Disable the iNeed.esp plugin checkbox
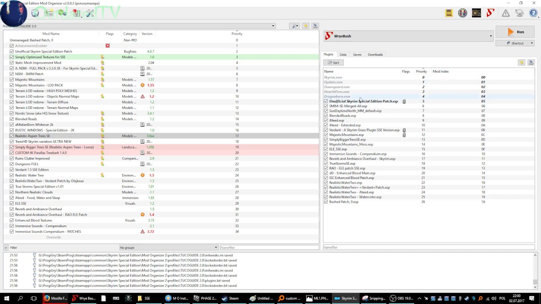This screenshot has height=304, width=541. point(326,120)
